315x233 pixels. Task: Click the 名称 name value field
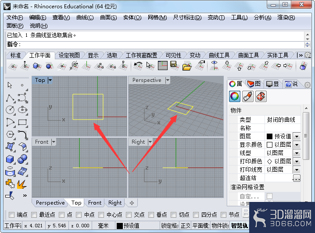coord(283,128)
